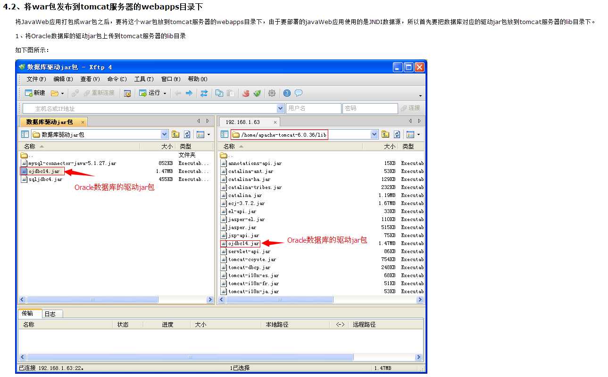The width and height of the screenshot is (608, 377).
Task: Click the blue help question mark icon
Action: tap(287, 93)
